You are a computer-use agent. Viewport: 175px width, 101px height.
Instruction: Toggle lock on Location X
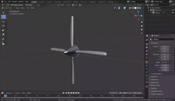point(170,47)
